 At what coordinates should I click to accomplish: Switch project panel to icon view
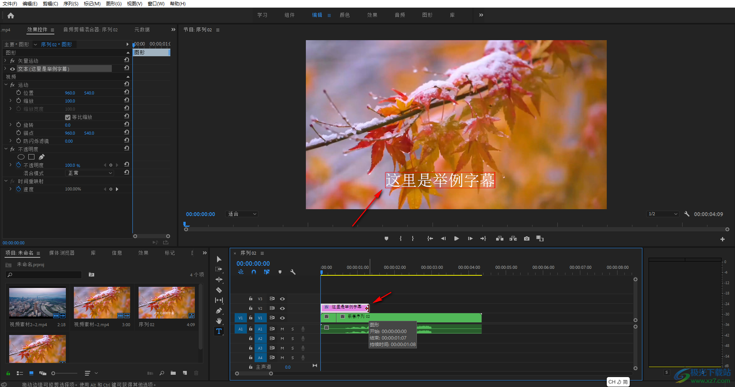(31, 373)
